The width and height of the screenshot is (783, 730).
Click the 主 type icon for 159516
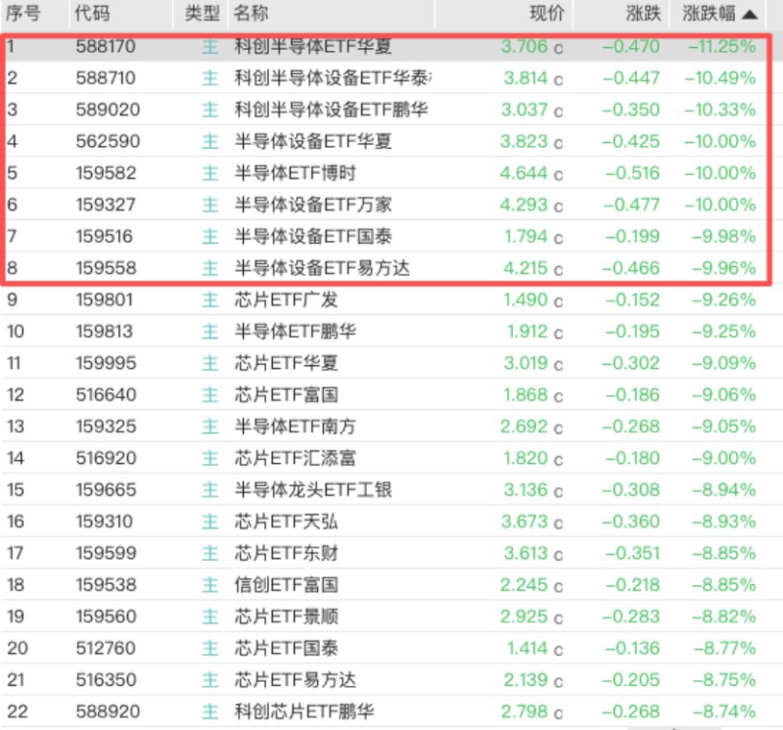click(210, 236)
